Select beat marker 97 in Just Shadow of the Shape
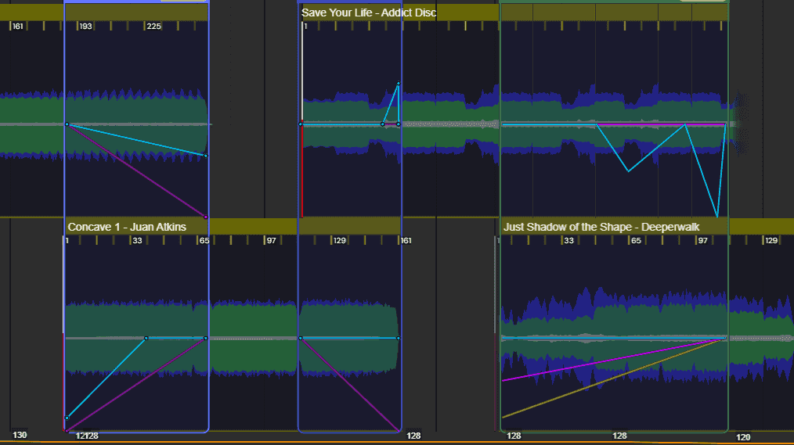The height and width of the screenshot is (445, 794). tap(702, 241)
